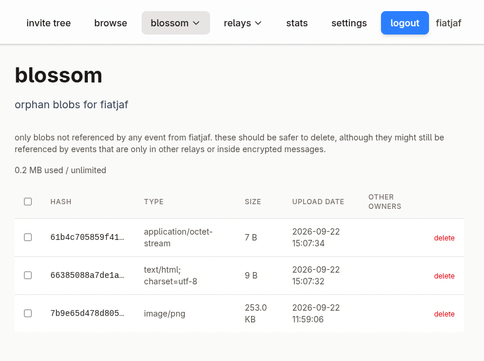Expand the relays dropdown menu
Viewport: 484px width, 361px height.
pos(243,23)
